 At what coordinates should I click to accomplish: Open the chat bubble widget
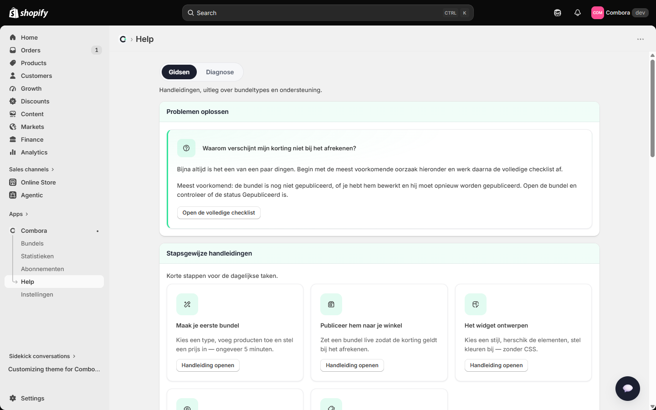628,389
